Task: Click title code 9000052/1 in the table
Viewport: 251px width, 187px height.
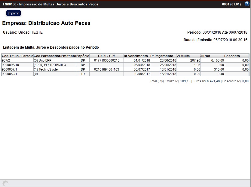Action: point(10,74)
